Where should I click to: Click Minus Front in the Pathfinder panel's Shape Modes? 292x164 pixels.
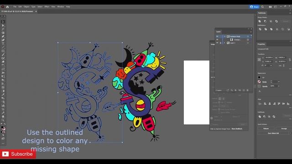(x=265, y=21)
